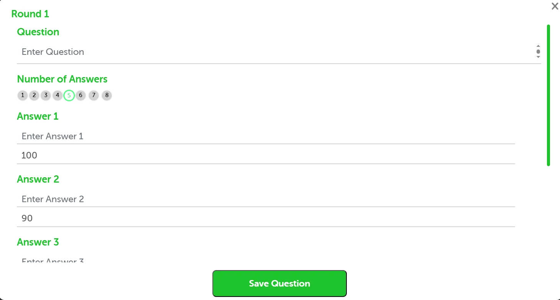Select 6 as the number of answers

coord(80,95)
